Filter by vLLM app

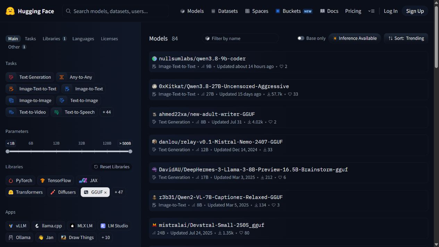point(17,226)
